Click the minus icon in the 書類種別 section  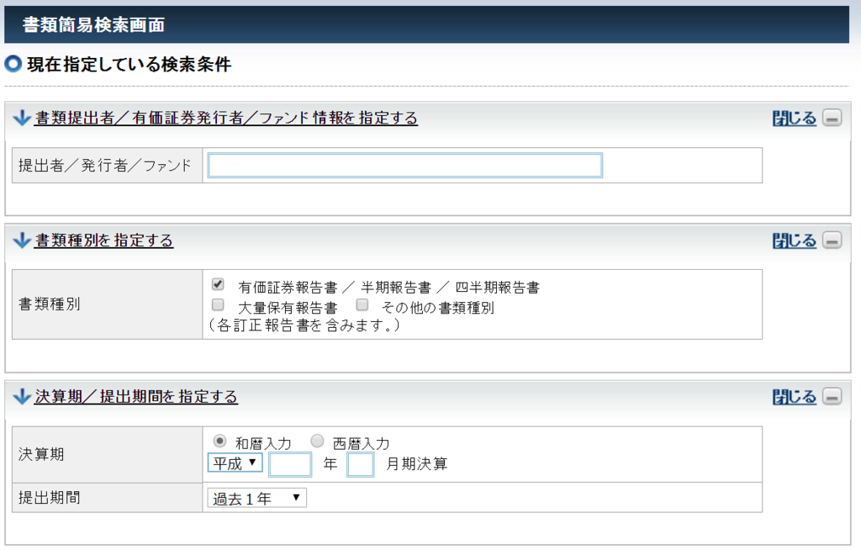(832, 241)
